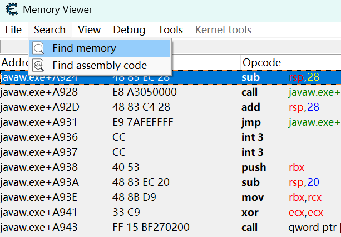Choose Find assembly code option
The width and height of the screenshot is (341, 237).
(x=100, y=66)
